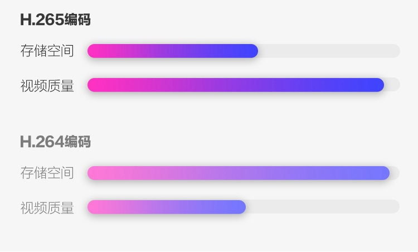Click pink left start of H.264 存储空间 bar
This screenshot has width=418, height=252.
point(94,173)
